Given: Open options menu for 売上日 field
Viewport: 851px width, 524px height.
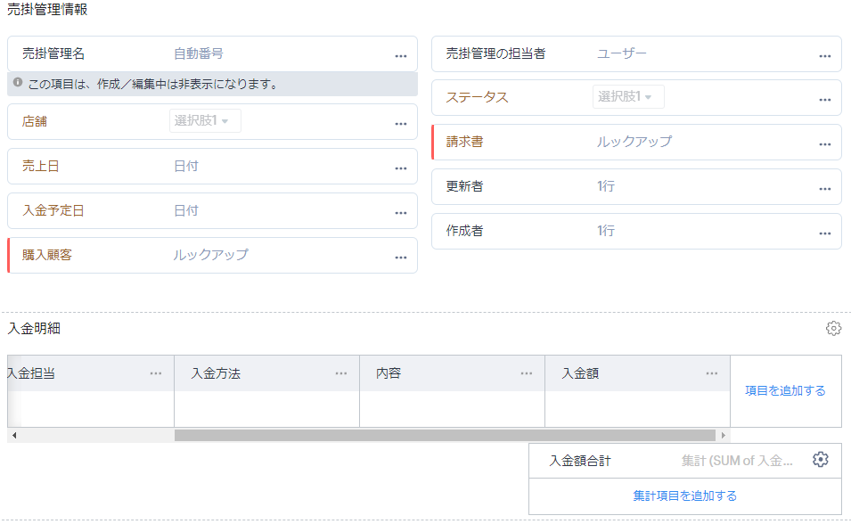Looking at the screenshot, I should pyautogui.click(x=400, y=168).
